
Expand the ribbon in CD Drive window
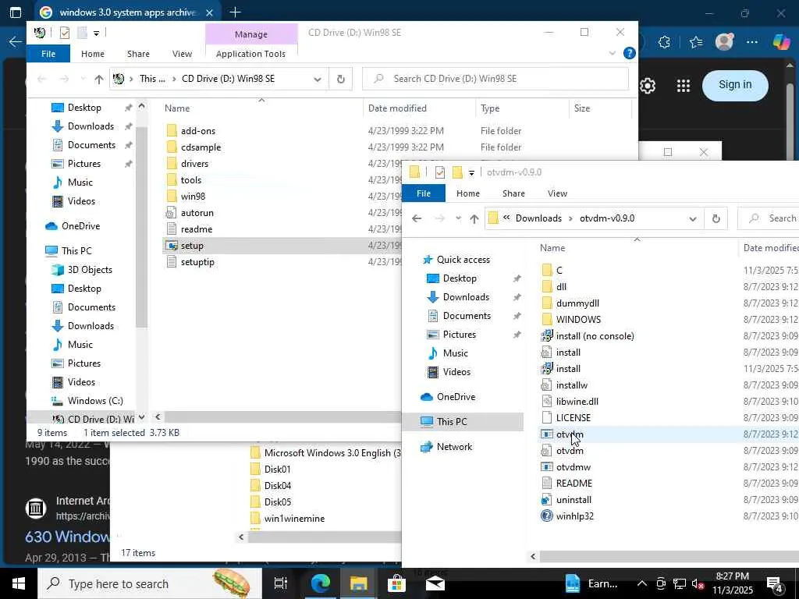tap(612, 53)
